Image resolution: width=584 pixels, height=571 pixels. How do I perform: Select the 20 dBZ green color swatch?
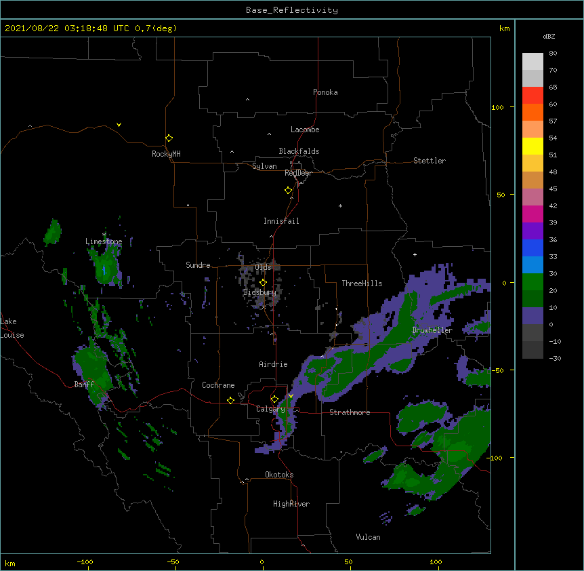(x=533, y=282)
